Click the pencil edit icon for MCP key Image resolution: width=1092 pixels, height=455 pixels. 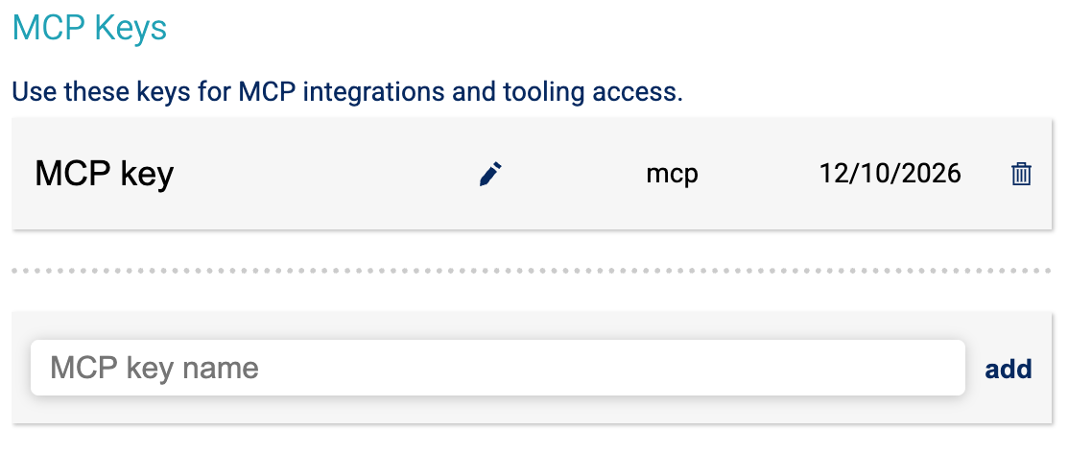tap(490, 174)
